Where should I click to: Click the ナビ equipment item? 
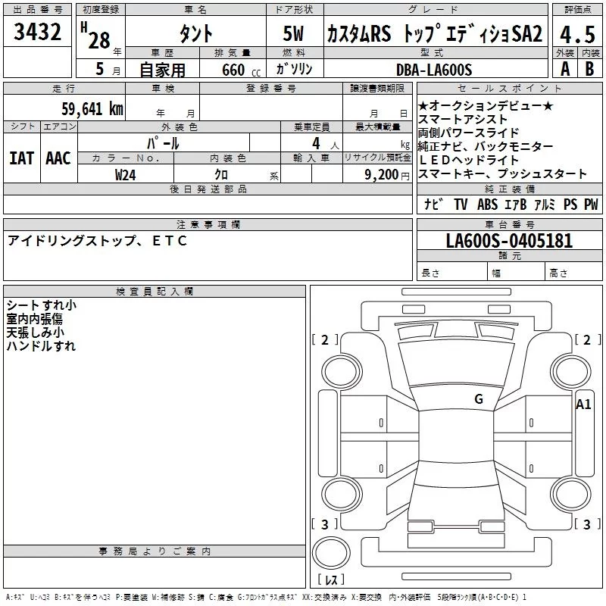click(x=433, y=204)
